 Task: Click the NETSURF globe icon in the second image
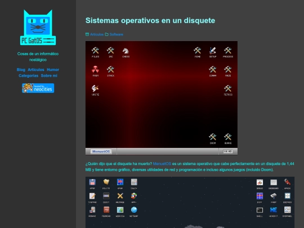click(x=134, y=212)
